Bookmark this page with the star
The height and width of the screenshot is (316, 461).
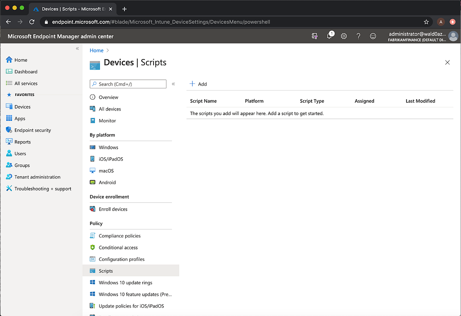pyautogui.click(x=426, y=22)
